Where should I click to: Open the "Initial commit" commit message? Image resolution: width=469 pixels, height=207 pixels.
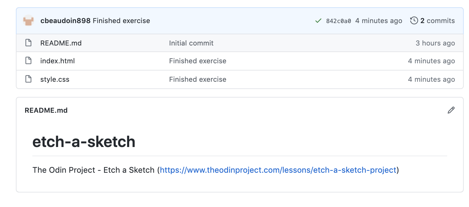(191, 43)
